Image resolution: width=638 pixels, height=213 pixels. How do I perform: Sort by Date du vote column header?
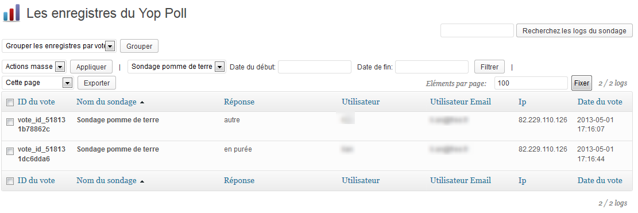point(600,102)
